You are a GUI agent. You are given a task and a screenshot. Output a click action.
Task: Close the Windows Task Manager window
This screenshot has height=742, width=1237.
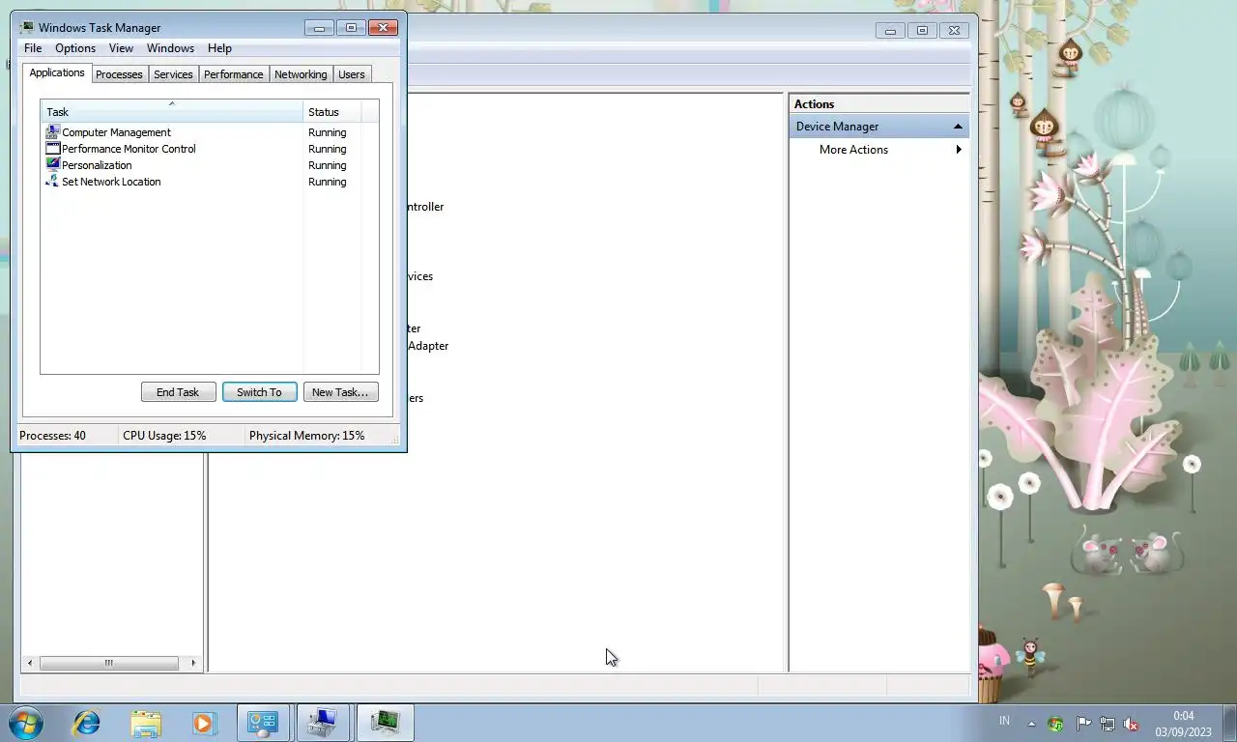click(383, 28)
